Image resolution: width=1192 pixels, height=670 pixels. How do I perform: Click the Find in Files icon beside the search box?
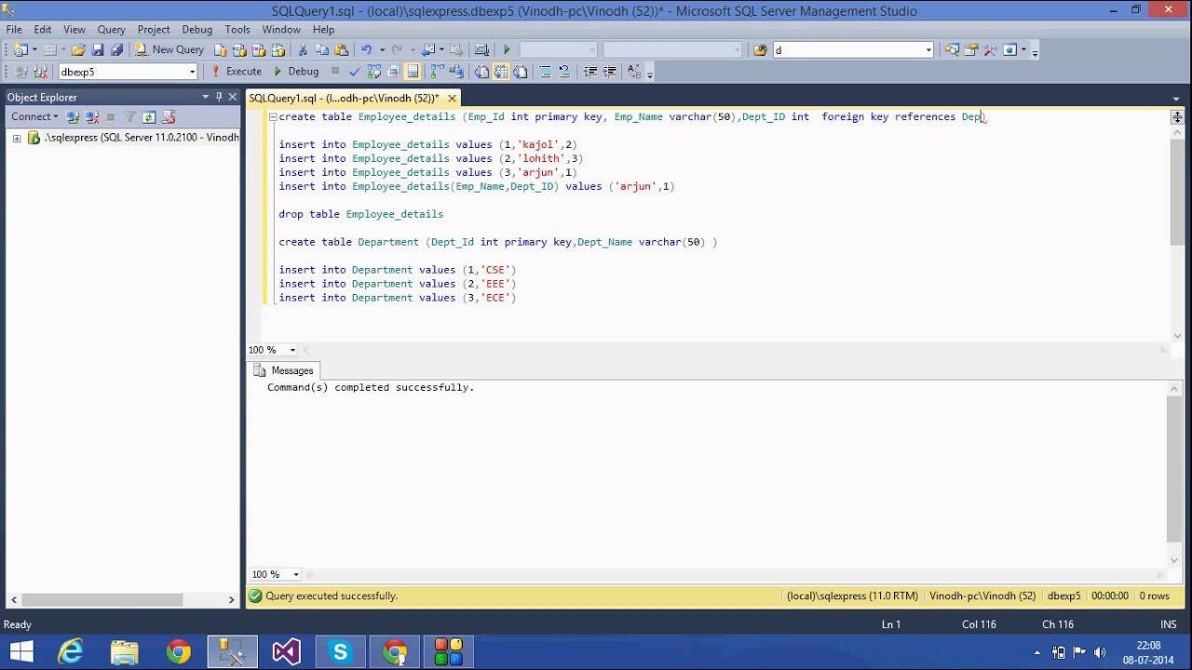(x=760, y=50)
